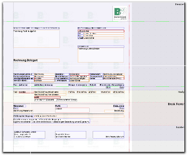Select the Eigentumsvorbehalt text block

click(x=52, y=121)
